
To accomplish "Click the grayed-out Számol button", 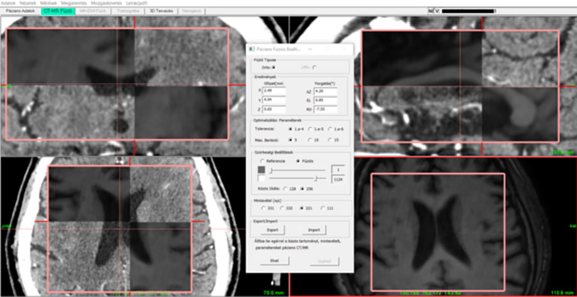I will click(324, 261).
